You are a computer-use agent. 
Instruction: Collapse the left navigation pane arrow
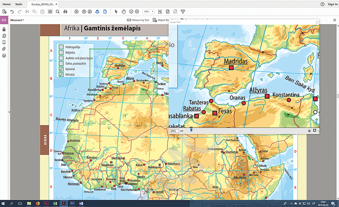pyautogui.click(x=9, y=112)
